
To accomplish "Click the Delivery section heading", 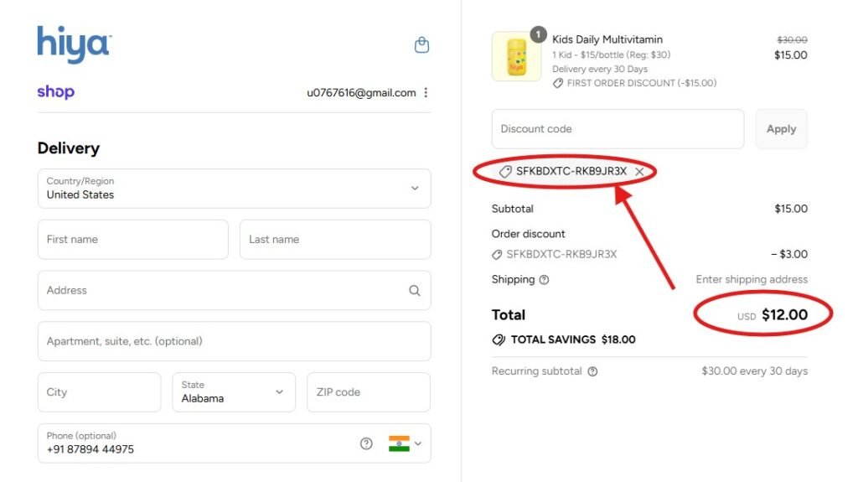I will click(69, 148).
